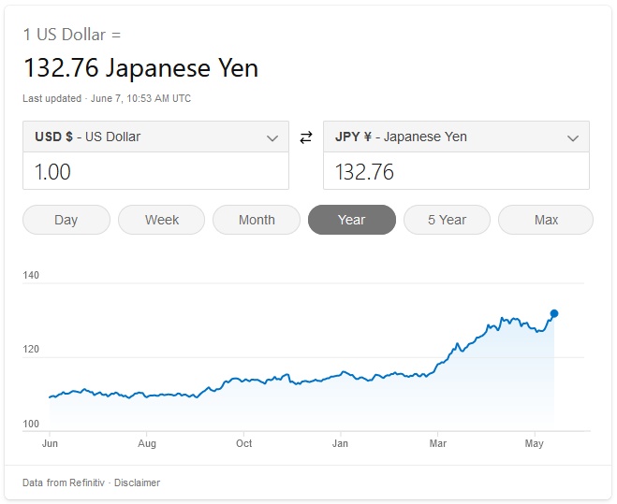617x504 pixels.
Task: Switch chart to Week view
Action: (x=162, y=220)
